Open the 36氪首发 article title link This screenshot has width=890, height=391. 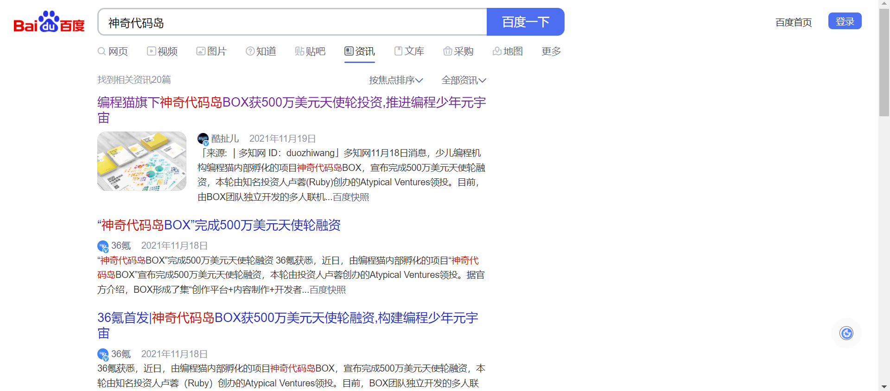click(288, 325)
